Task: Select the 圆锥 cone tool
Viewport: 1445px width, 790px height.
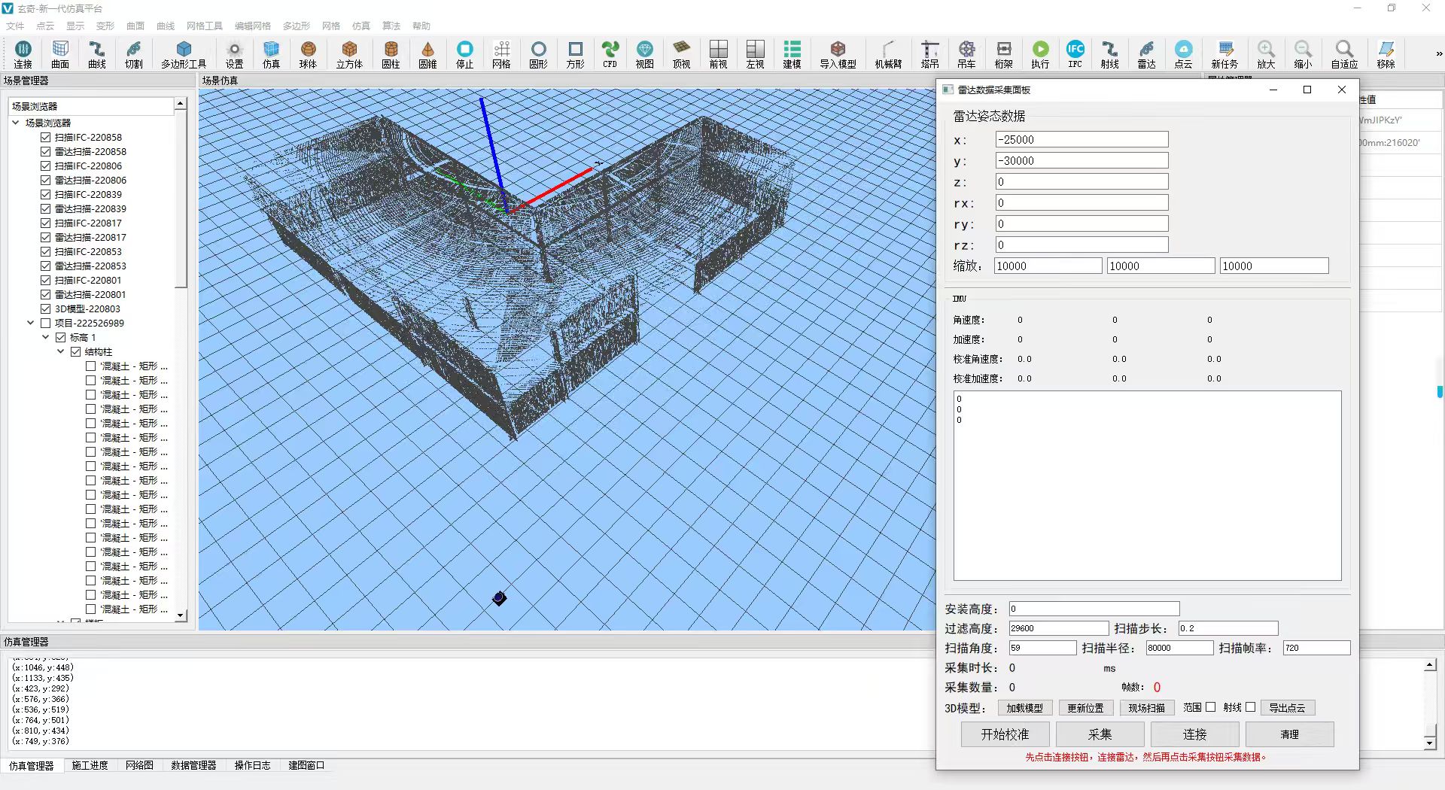Action: (x=427, y=54)
